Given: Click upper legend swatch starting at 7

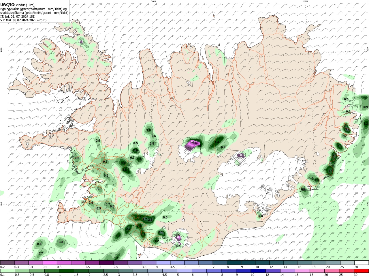Looking at the screenshot, I should click(219, 263).
